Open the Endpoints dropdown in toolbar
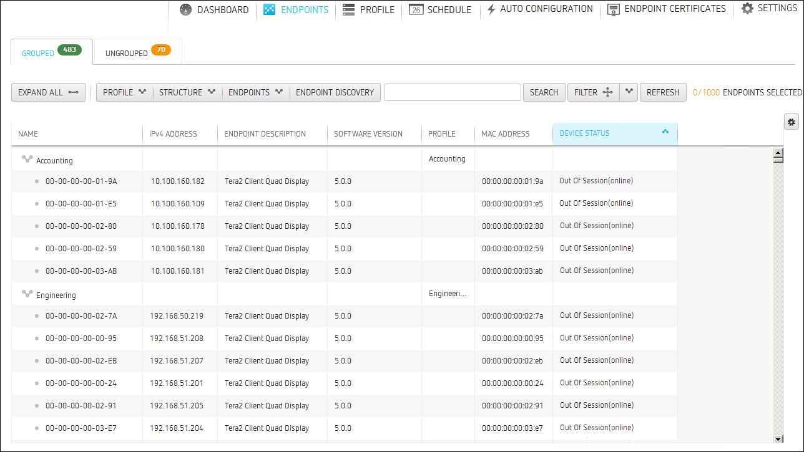 (x=256, y=92)
